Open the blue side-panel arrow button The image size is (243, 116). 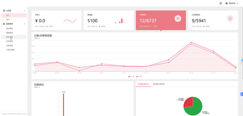[x=241, y=94]
